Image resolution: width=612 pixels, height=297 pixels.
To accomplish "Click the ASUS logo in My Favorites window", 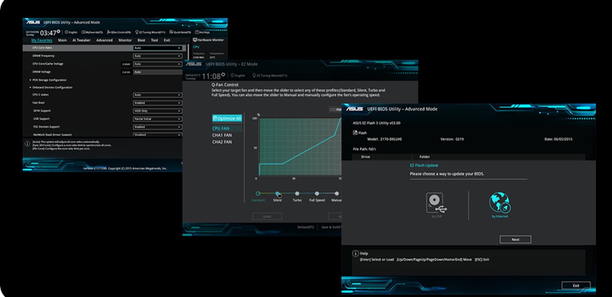I will [33, 22].
